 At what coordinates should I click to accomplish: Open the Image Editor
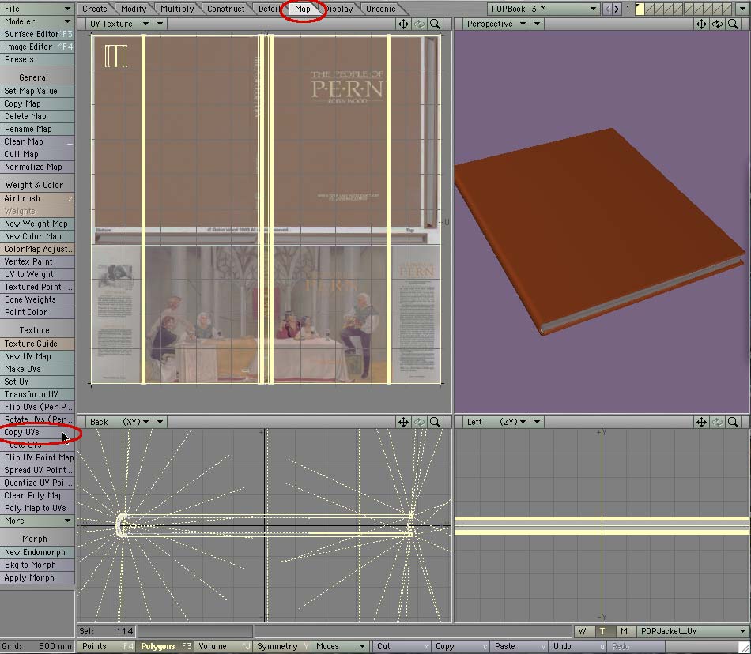pos(37,47)
